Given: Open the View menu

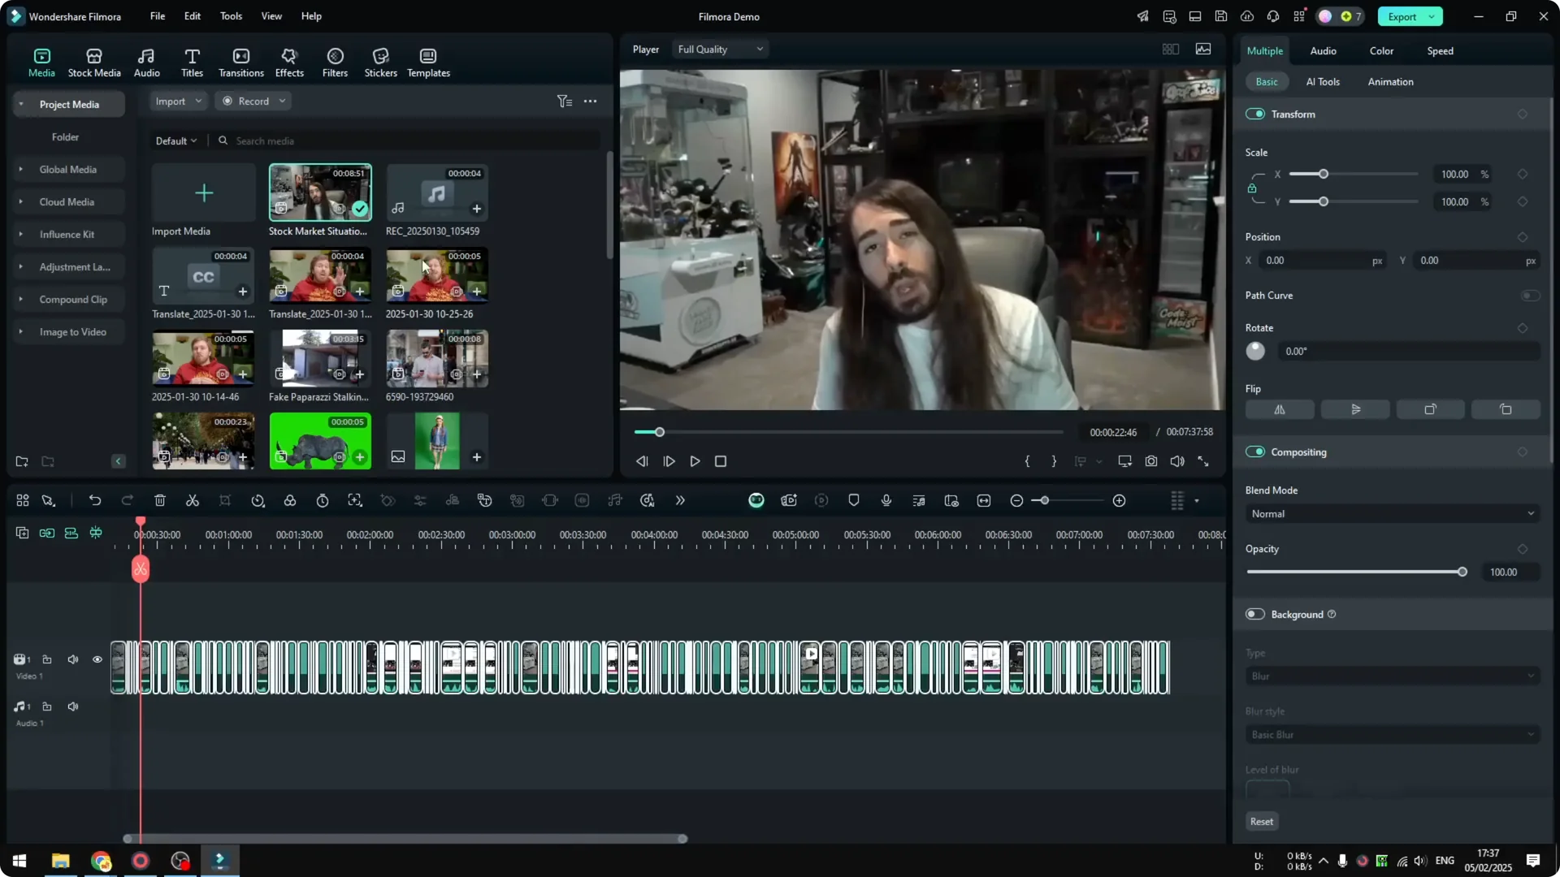Looking at the screenshot, I should 271,16.
